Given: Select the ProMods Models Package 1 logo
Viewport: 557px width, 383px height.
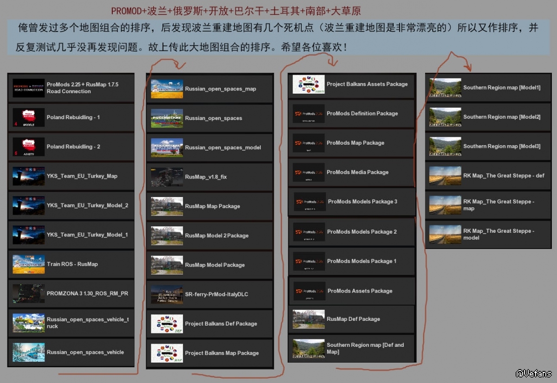Looking at the screenshot, I should click(309, 261).
